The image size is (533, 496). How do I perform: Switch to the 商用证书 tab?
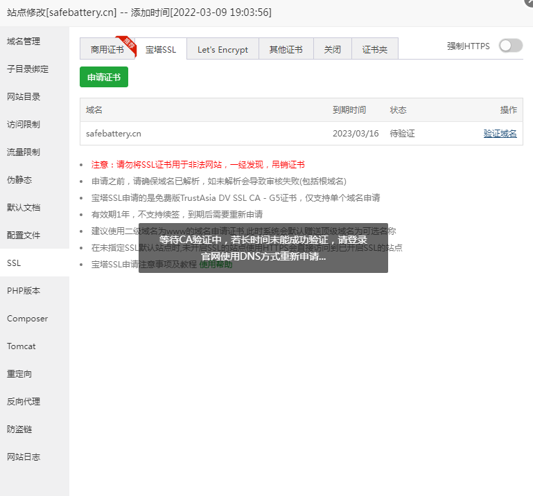pyautogui.click(x=107, y=50)
